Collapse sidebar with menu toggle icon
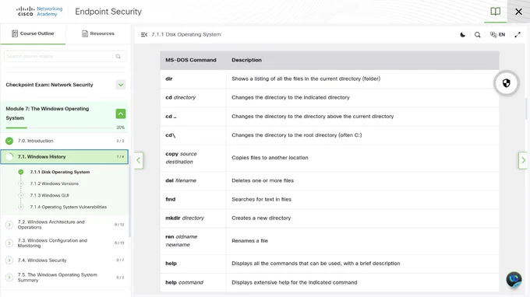This screenshot has width=530, height=297. coord(144,34)
